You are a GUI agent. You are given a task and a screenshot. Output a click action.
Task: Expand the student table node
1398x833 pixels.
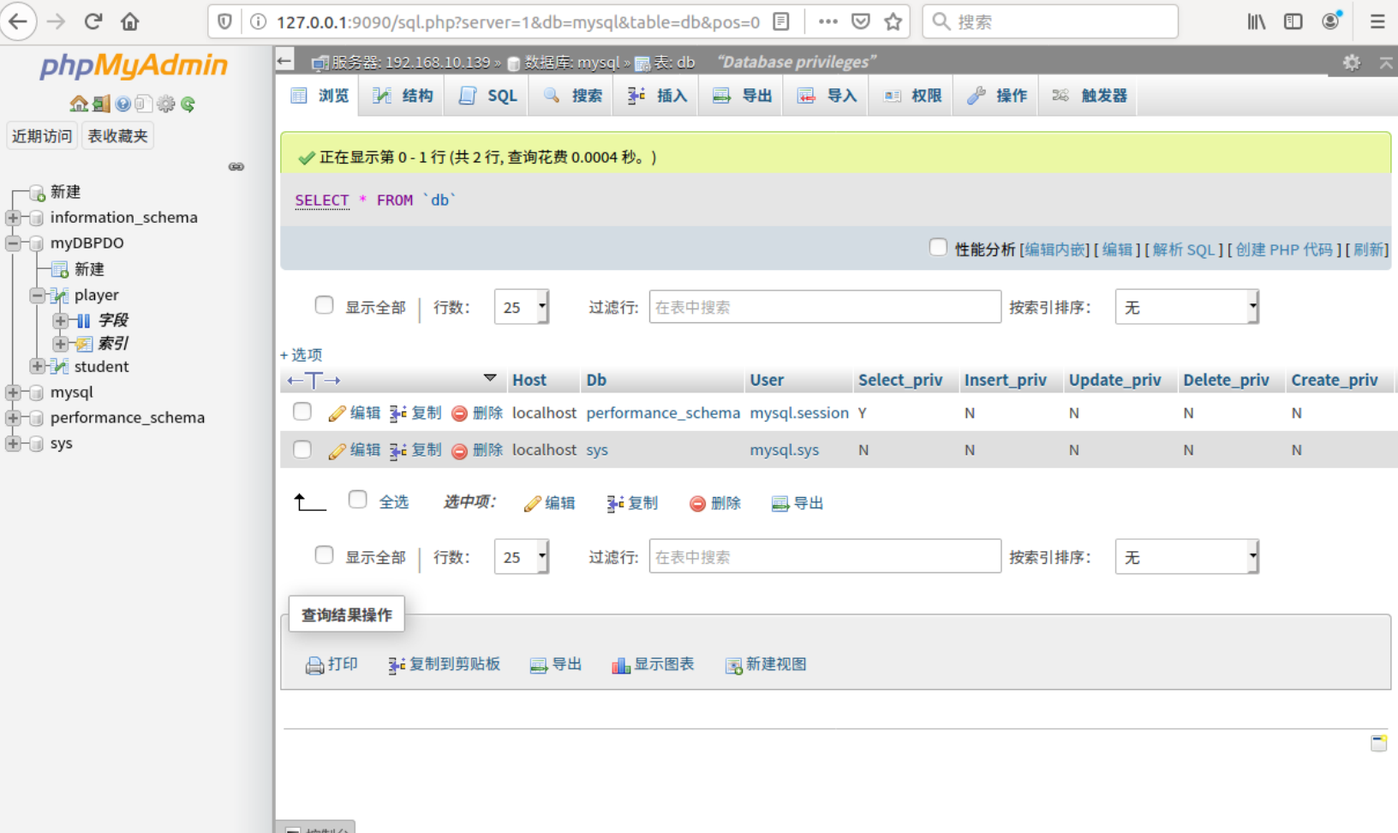click(x=37, y=366)
